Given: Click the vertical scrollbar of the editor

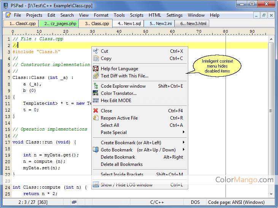Looking at the screenshot, I should point(271,114).
